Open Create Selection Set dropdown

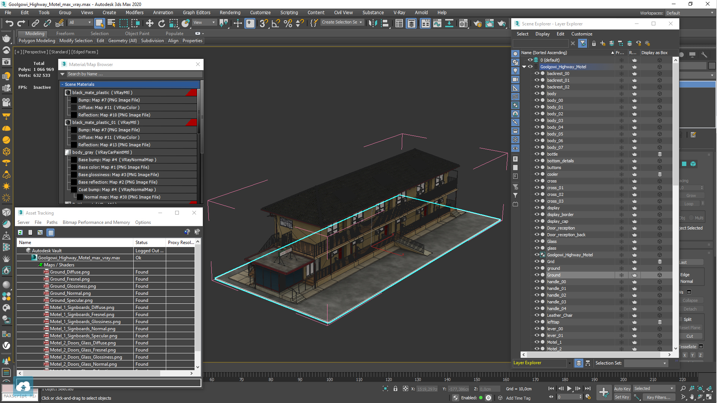[x=361, y=22]
